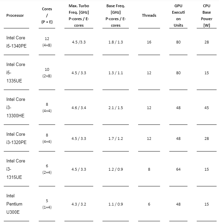
Task: Click the GPU Execution Units header
Action: point(178,16)
